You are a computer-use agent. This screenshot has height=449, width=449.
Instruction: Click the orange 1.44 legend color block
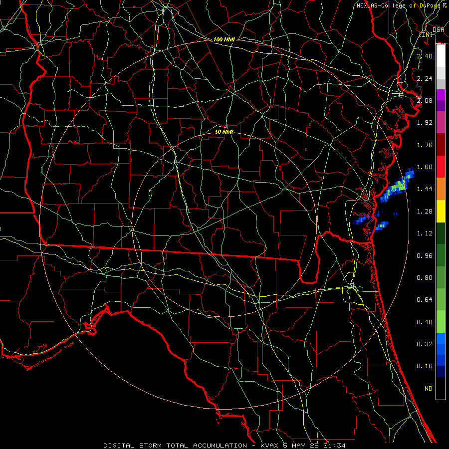[441, 189]
